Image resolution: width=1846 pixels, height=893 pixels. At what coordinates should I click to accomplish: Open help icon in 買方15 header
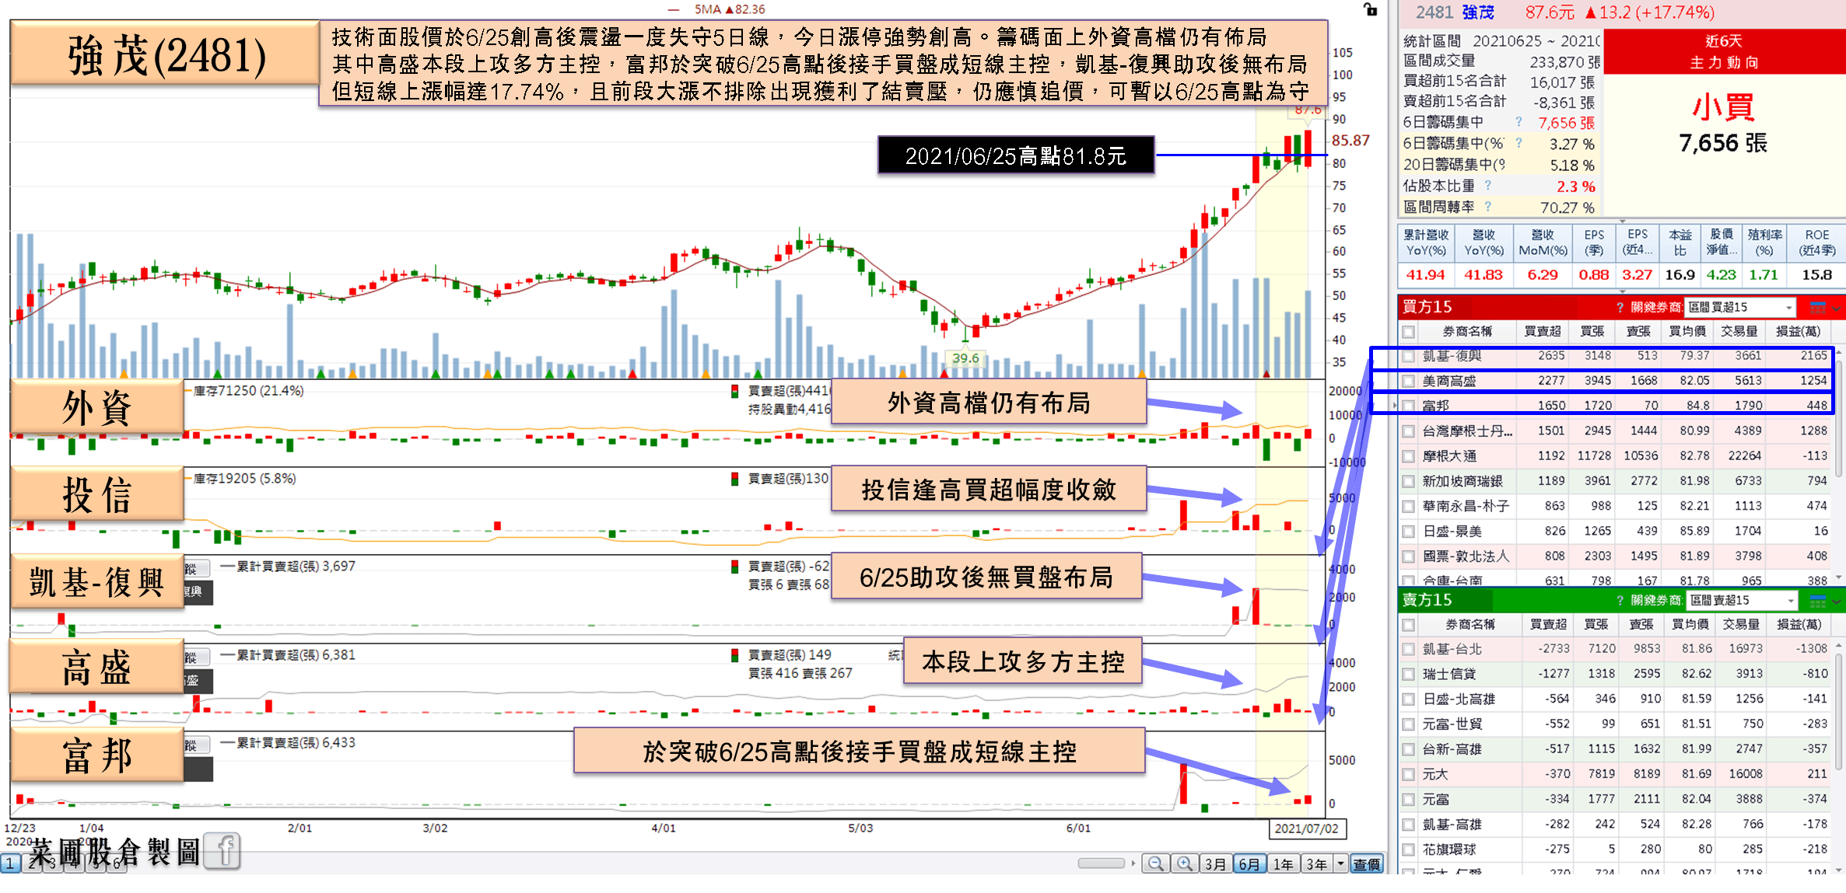(x=1620, y=307)
